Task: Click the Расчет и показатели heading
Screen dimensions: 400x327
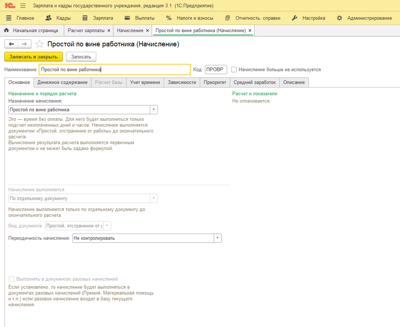Action: [255, 94]
